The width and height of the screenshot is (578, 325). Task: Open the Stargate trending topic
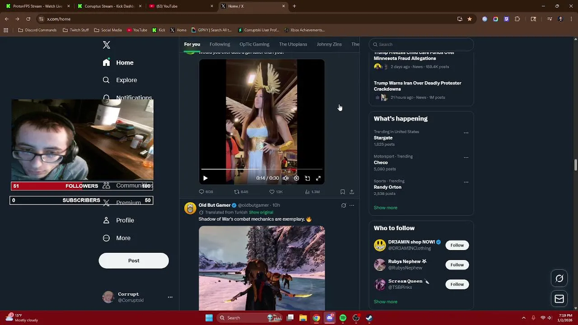click(383, 138)
